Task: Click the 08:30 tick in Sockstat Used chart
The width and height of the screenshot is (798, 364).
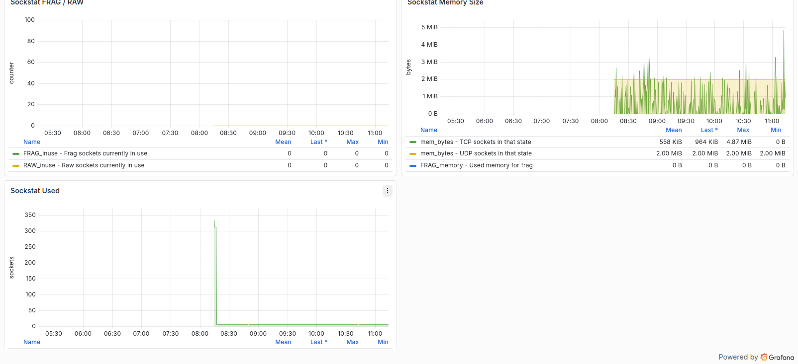Action: click(229, 334)
